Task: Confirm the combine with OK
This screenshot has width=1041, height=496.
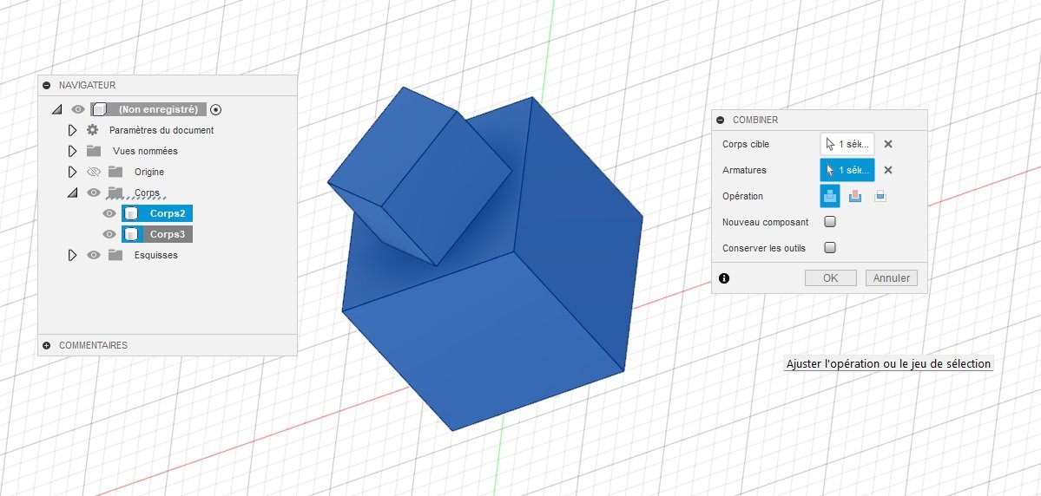Action: pyautogui.click(x=831, y=277)
